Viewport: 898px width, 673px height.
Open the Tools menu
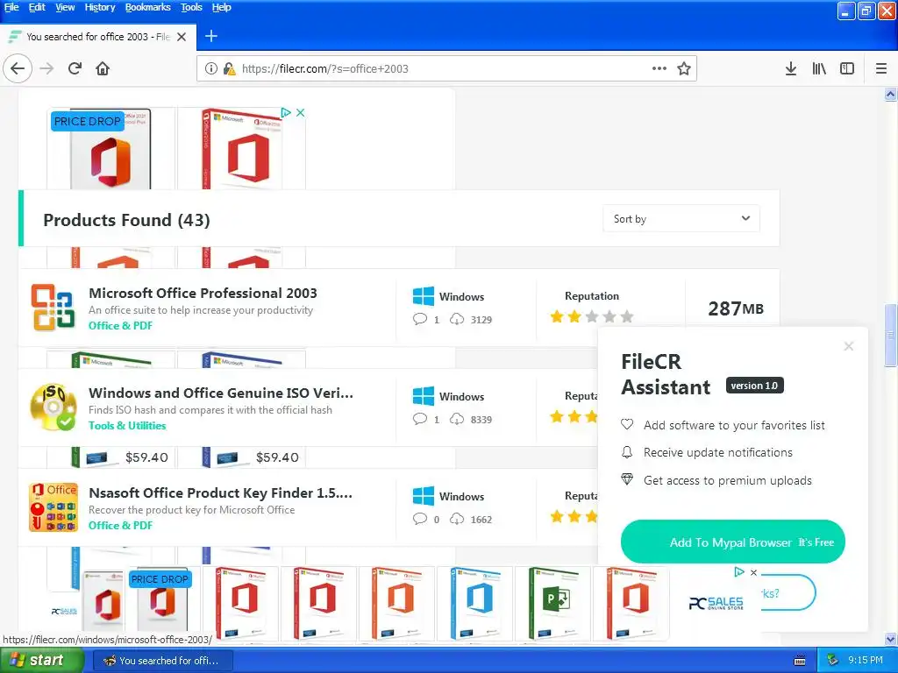pos(191,7)
